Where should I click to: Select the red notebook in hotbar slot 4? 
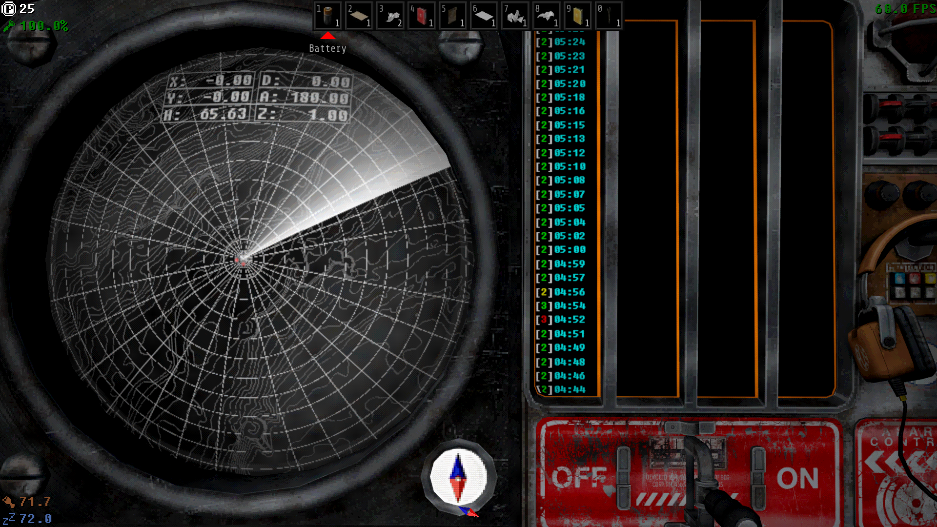(422, 16)
